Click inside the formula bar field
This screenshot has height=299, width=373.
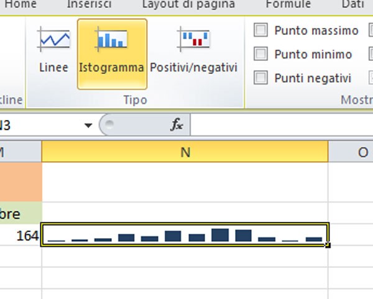click(x=280, y=125)
